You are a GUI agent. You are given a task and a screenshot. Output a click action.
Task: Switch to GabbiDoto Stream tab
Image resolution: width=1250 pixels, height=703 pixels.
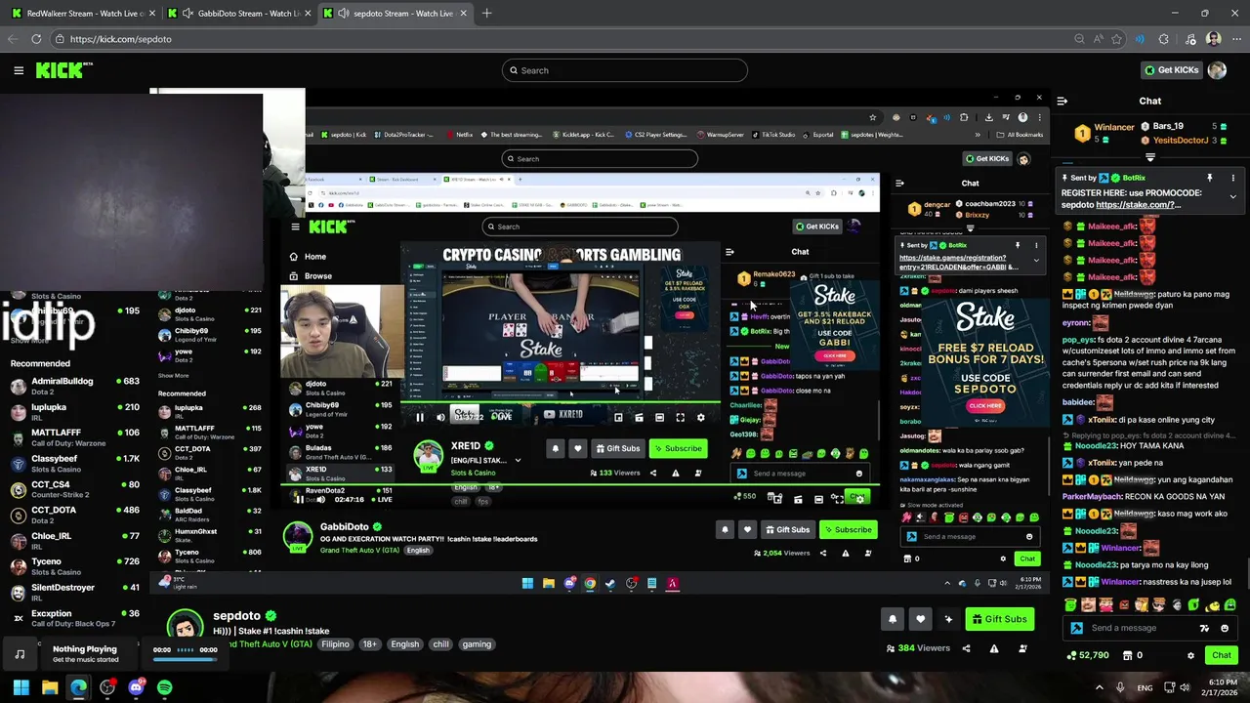tap(238, 13)
